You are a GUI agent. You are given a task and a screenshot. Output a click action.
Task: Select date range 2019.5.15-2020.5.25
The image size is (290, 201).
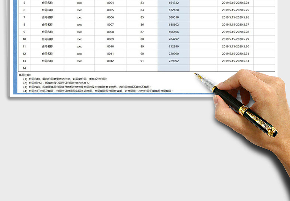click(235, 10)
